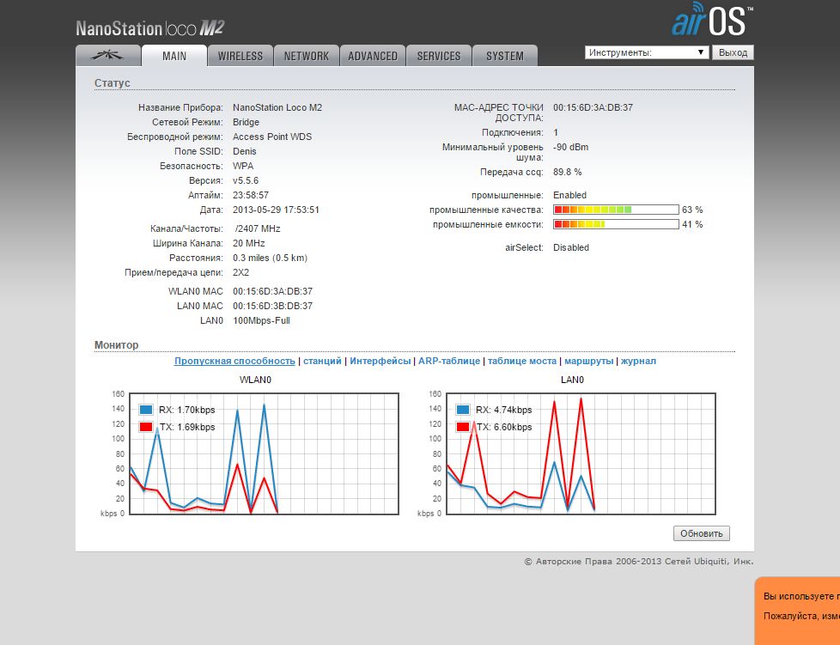Click the LAN0 throughput graph
This screenshot has height=645, width=840.
click(x=581, y=453)
